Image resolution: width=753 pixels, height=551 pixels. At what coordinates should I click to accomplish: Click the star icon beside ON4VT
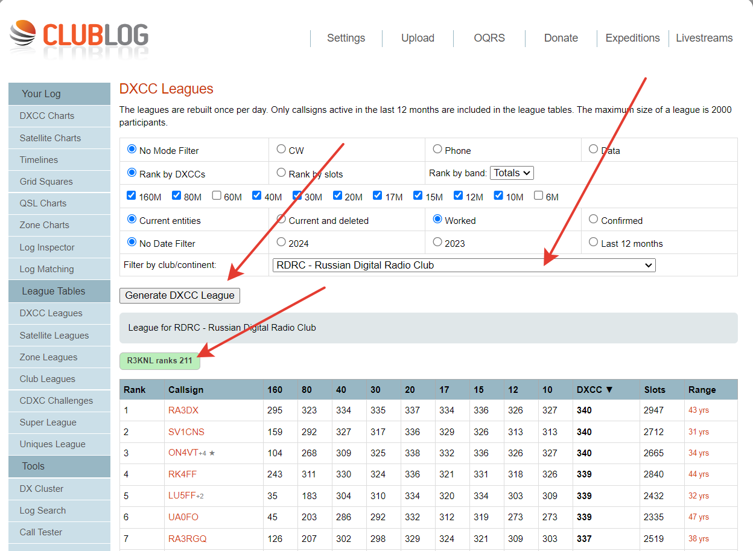point(212,453)
